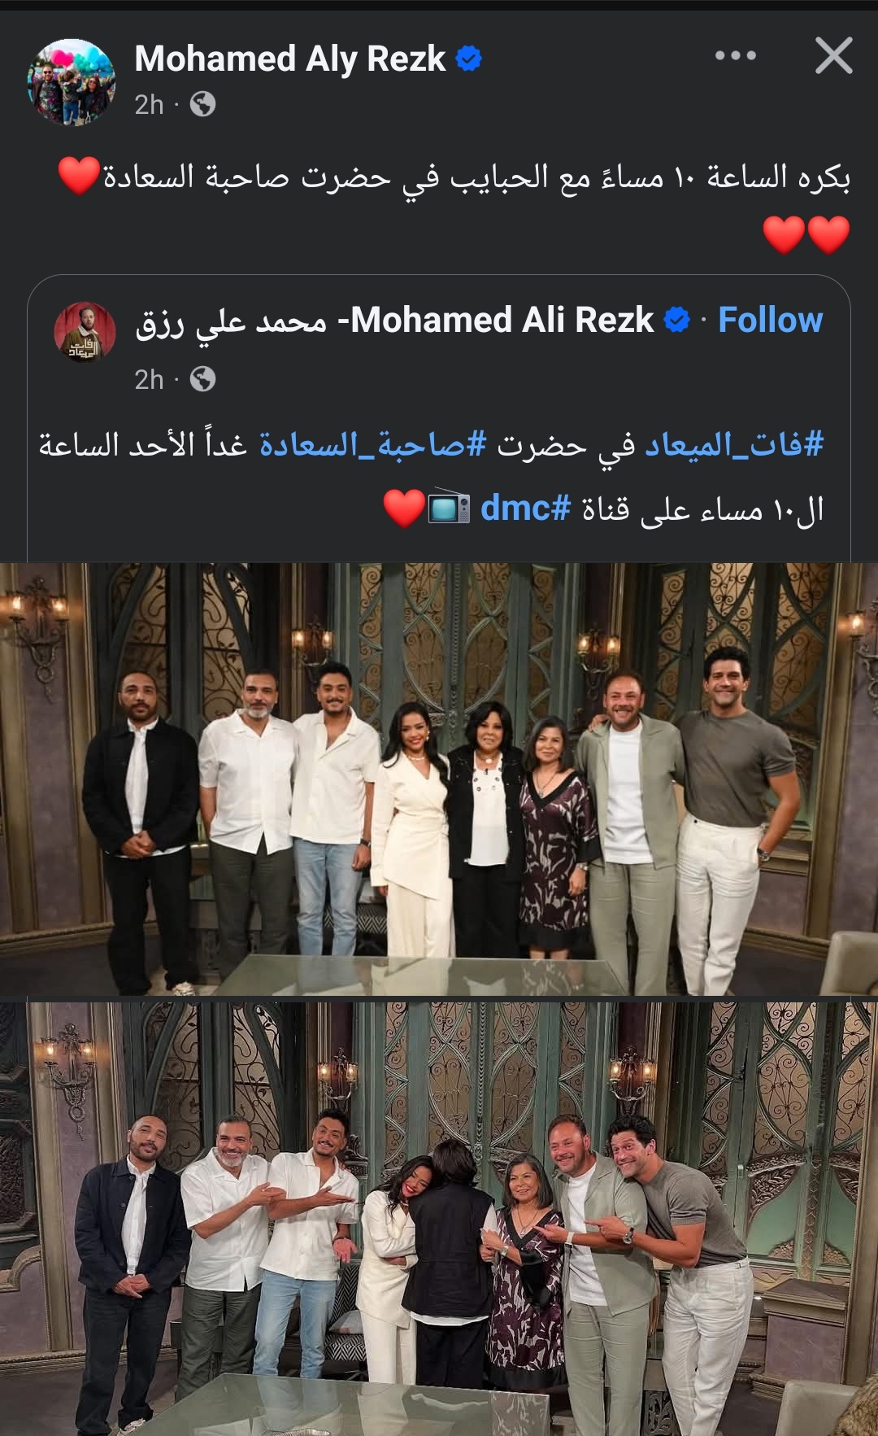Open Mohamed Aly Rezk's profile picture
Viewport: 878px width, 1436px height.
72,81
